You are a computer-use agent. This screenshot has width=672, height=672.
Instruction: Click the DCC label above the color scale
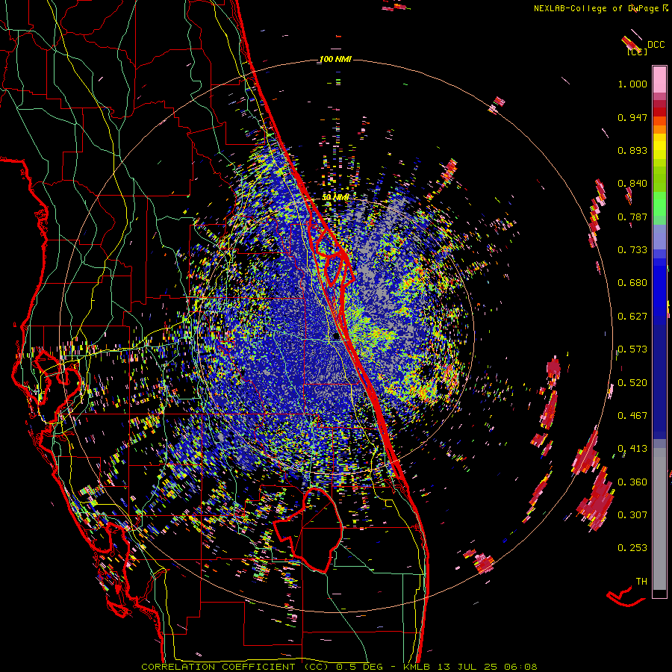[x=656, y=45]
